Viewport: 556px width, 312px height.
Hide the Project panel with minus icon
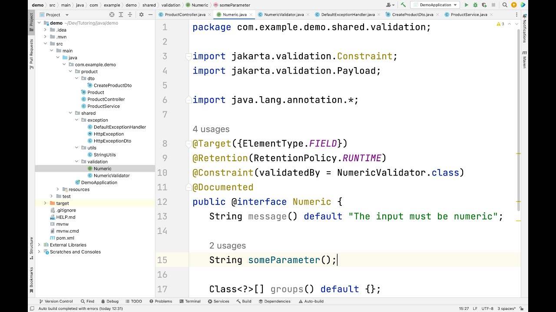pyautogui.click(x=149, y=15)
